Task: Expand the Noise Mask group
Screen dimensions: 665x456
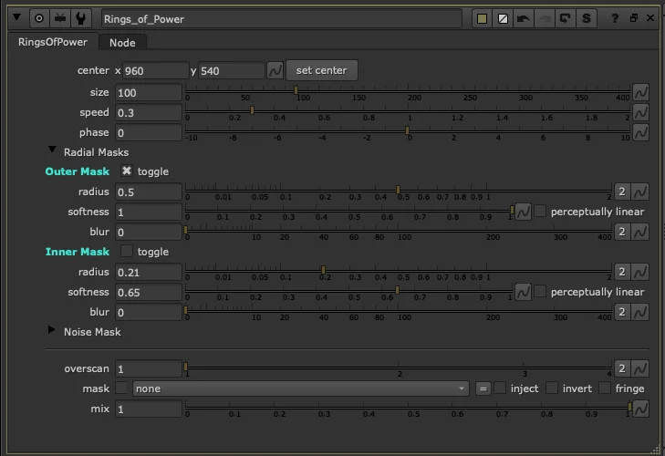Action: point(52,332)
